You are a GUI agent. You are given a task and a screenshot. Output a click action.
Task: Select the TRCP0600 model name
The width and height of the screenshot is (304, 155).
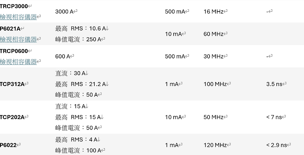pos(14,51)
